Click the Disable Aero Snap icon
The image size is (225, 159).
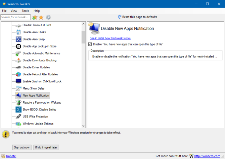[x=19, y=39]
